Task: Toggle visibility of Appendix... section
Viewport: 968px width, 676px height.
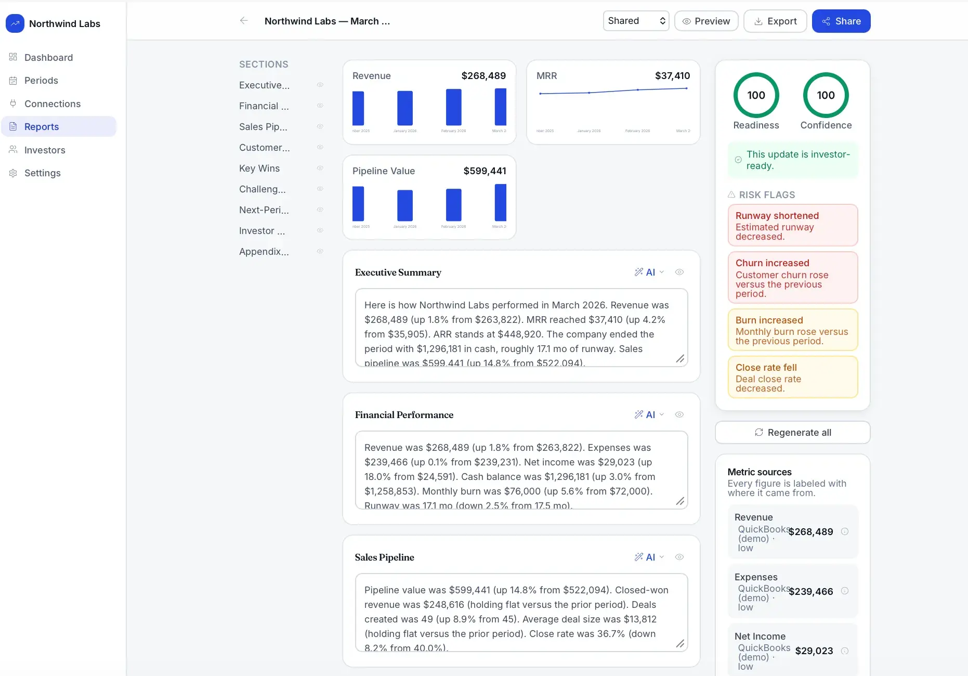Action: (x=320, y=251)
